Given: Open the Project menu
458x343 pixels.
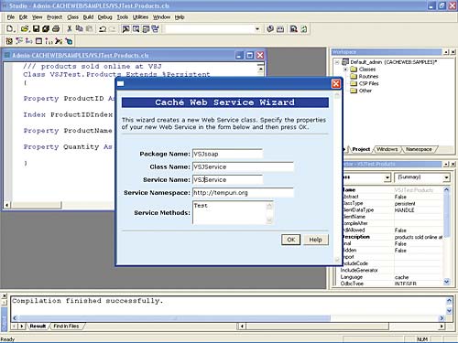Looking at the screenshot, I should coord(55,17).
